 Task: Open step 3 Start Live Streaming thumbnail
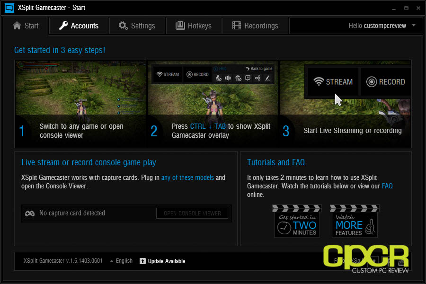coord(345,104)
